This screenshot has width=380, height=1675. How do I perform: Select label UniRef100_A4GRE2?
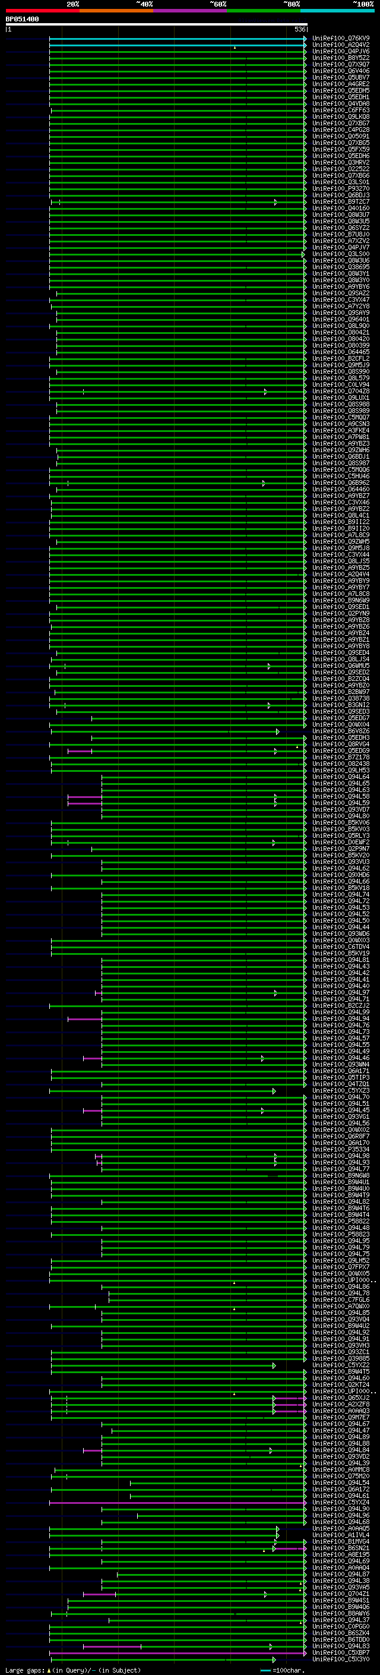[341, 84]
